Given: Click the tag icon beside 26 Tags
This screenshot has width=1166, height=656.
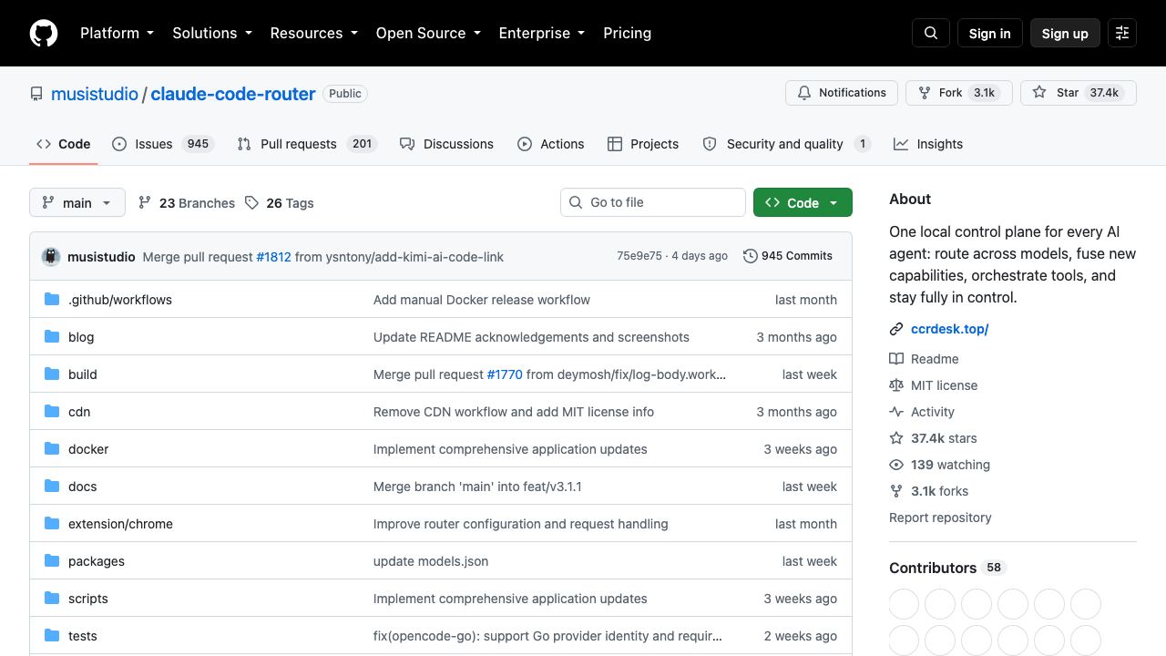Looking at the screenshot, I should [x=252, y=202].
